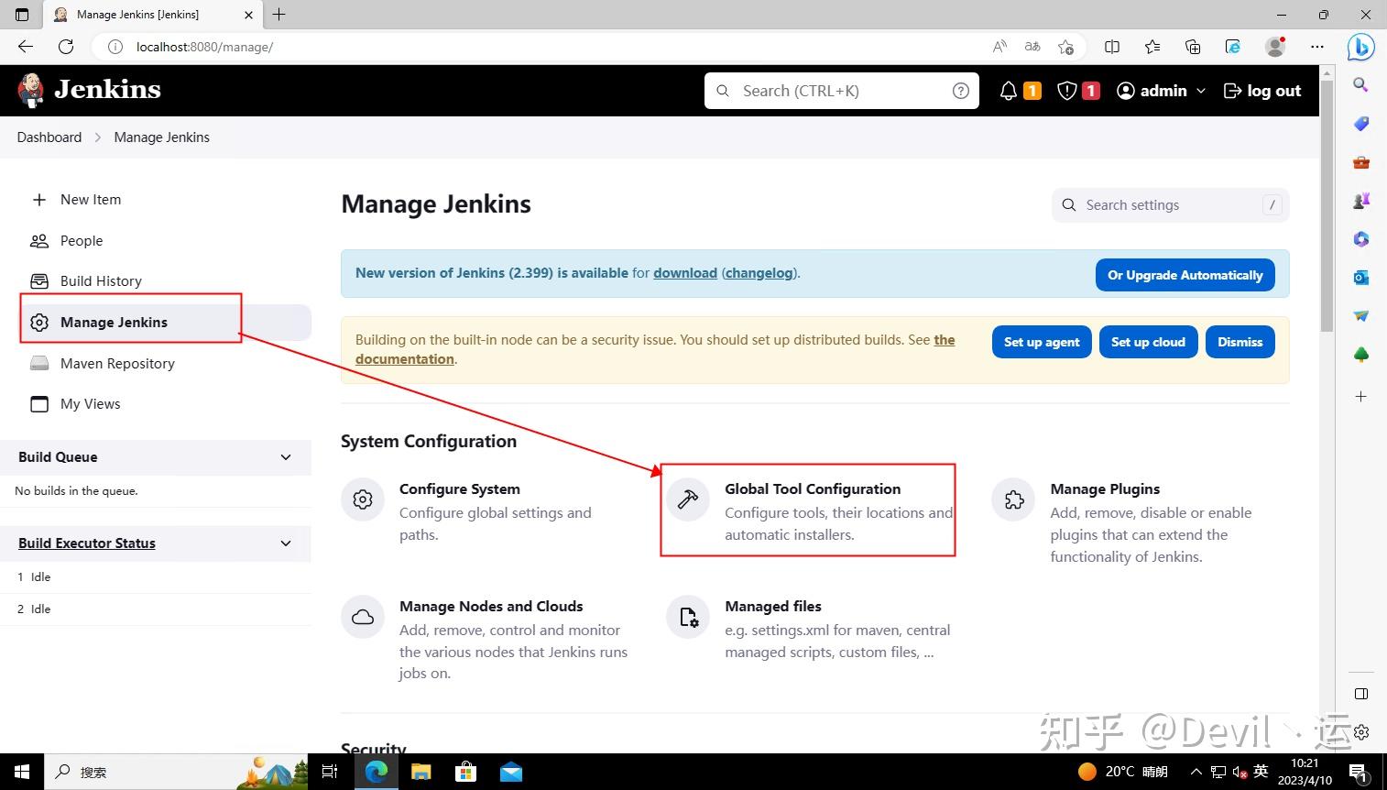Click the Or Upgrade Automatically button
1387x790 pixels.
(1185, 275)
